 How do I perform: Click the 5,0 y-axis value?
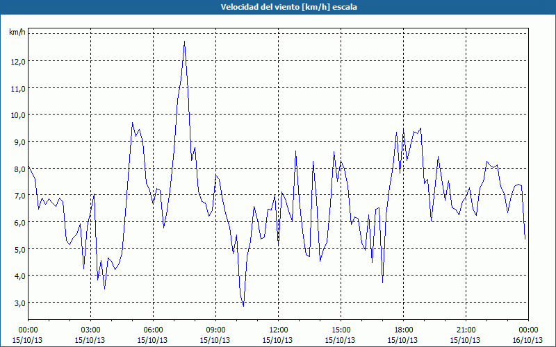19,249
